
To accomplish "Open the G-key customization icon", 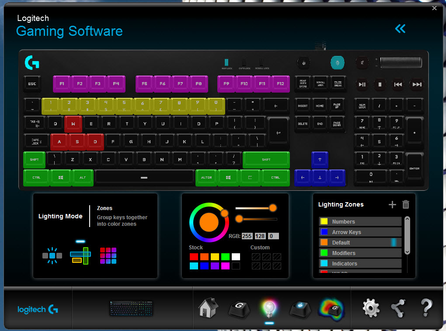I will 239,309.
